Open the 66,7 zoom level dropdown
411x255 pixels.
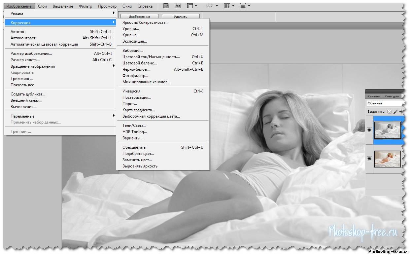pos(209,6)
